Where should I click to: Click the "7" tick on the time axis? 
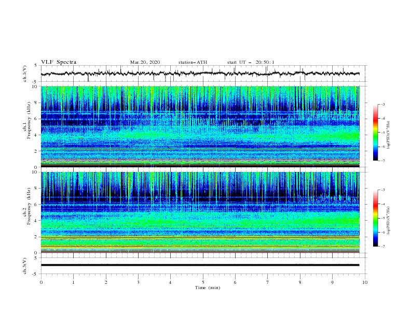[268, 282]
